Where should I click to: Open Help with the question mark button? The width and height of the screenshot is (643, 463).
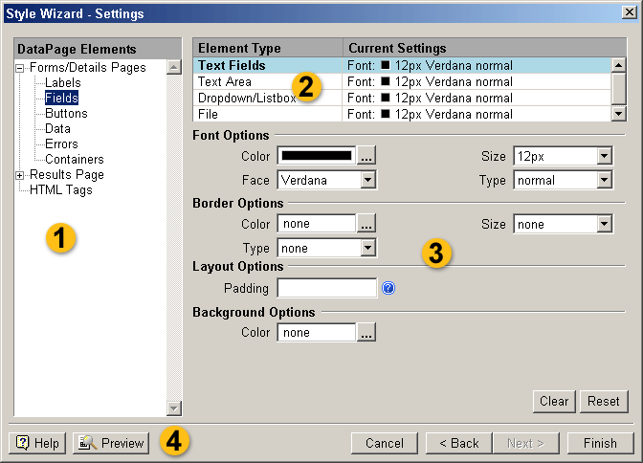(37, 443)
